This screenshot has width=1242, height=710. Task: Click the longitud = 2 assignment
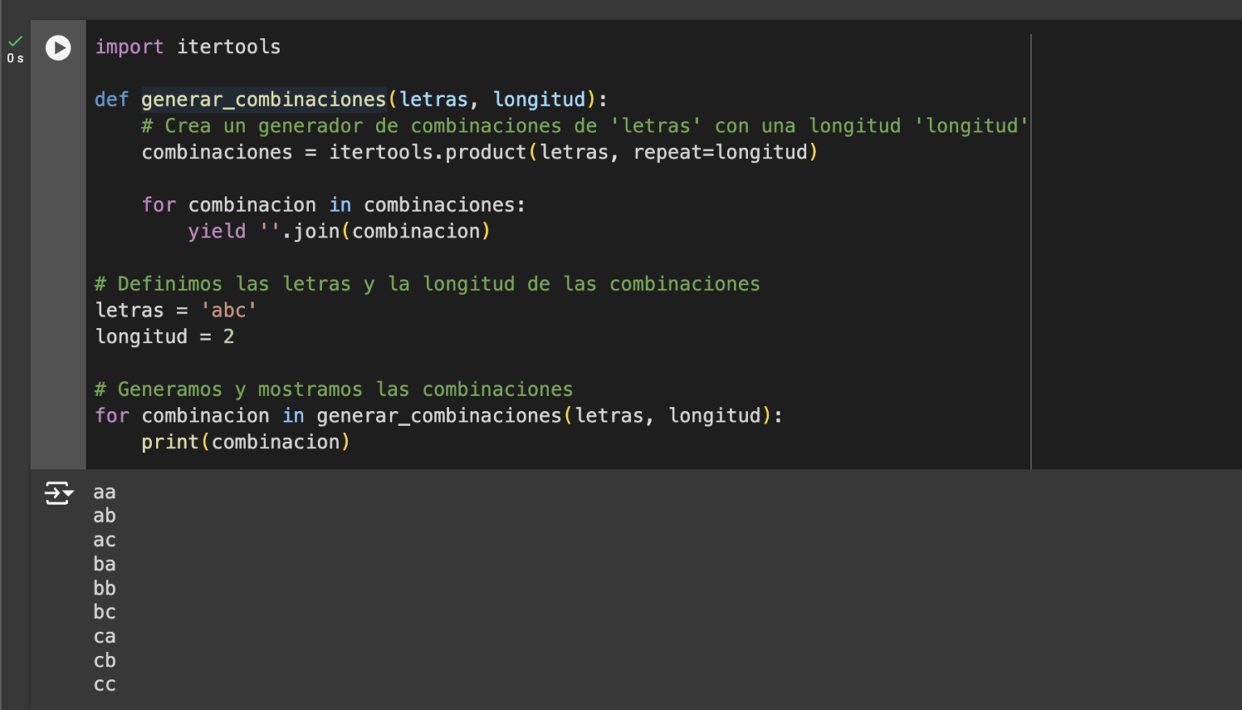(164, 336)
